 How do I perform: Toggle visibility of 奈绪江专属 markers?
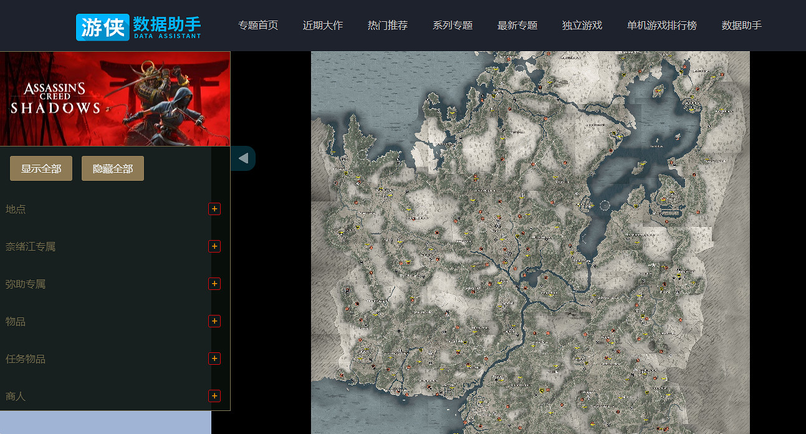[x=214, y=246]
